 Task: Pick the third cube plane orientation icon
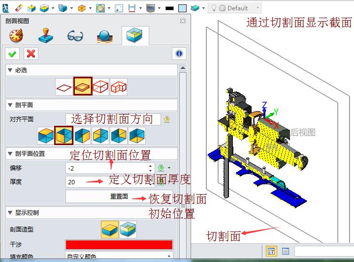[x=82, y=135]
